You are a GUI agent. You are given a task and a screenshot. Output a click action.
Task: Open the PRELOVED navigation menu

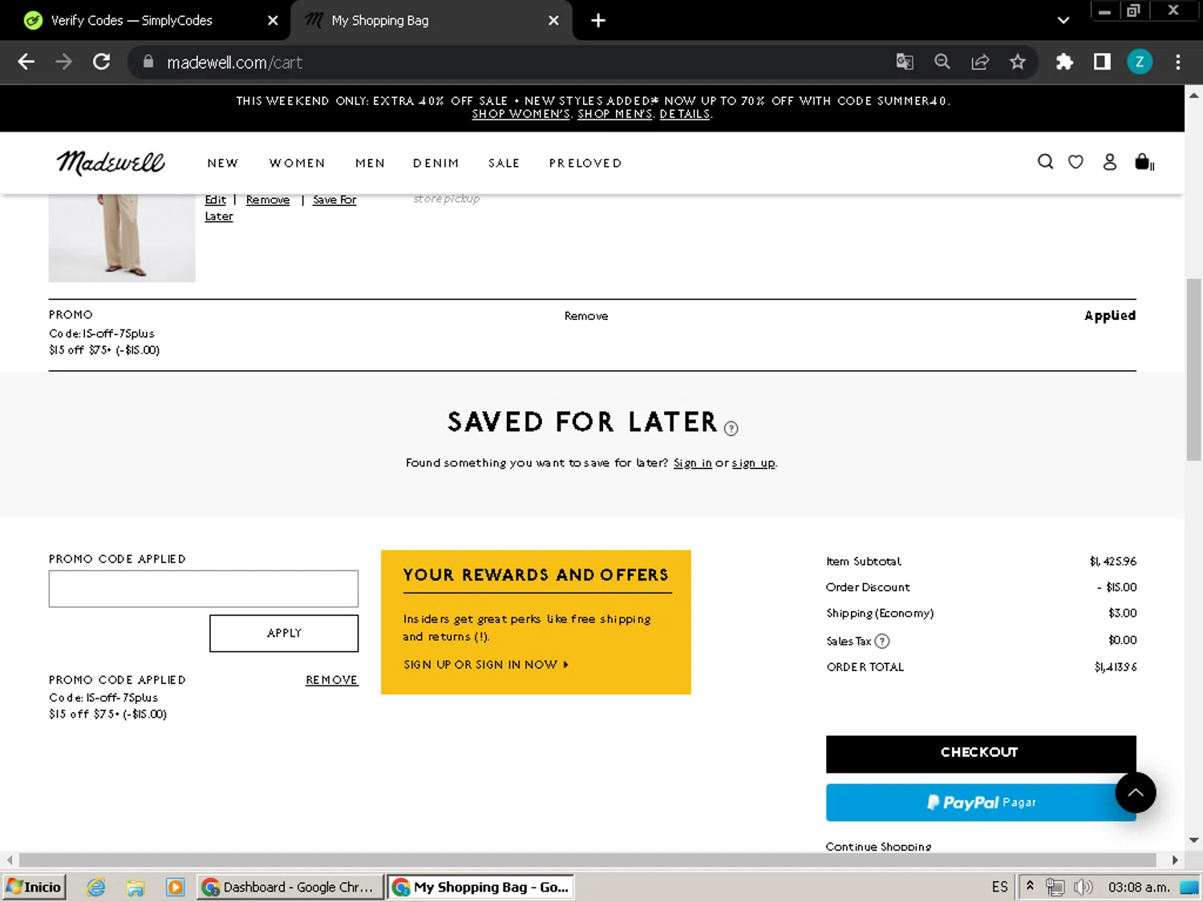tap(585, 163)
